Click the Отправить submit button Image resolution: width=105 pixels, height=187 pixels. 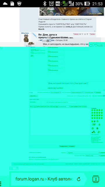(71, 146)
